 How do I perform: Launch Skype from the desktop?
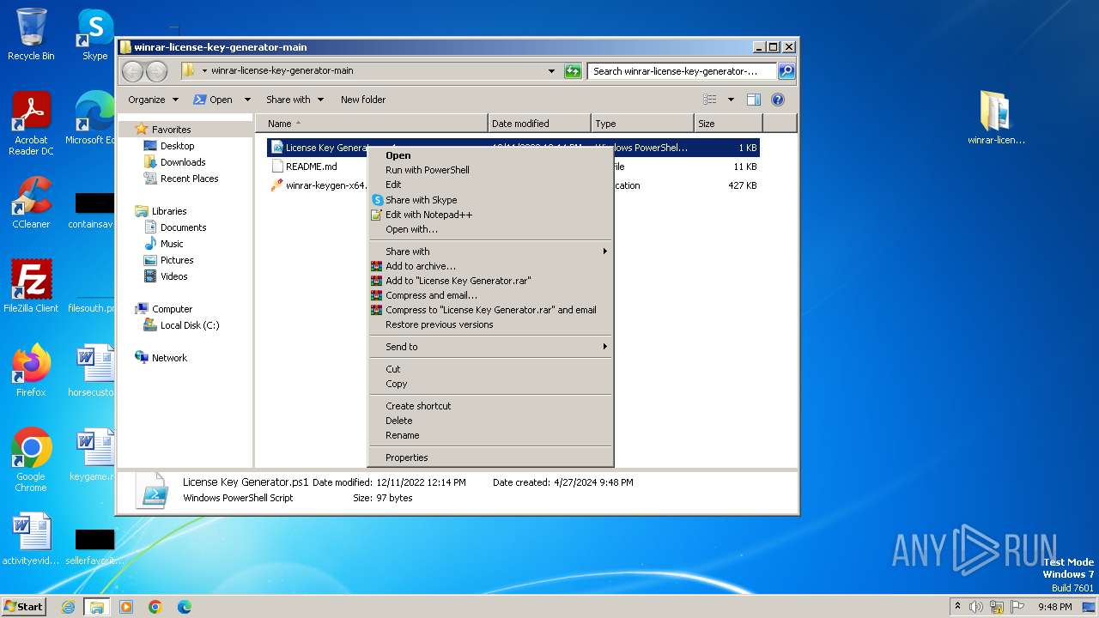[x=94, y=34]
